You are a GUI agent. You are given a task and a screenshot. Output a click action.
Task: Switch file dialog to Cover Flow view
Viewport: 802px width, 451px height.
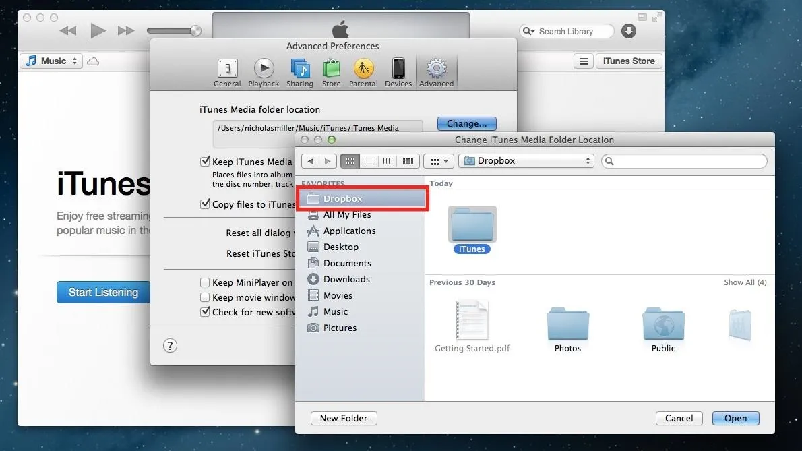408,161
